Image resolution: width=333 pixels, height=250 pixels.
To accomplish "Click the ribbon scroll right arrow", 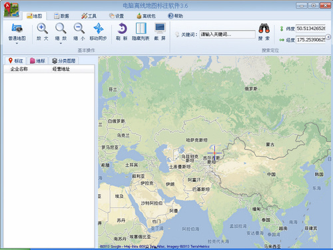I will [328, 37].
